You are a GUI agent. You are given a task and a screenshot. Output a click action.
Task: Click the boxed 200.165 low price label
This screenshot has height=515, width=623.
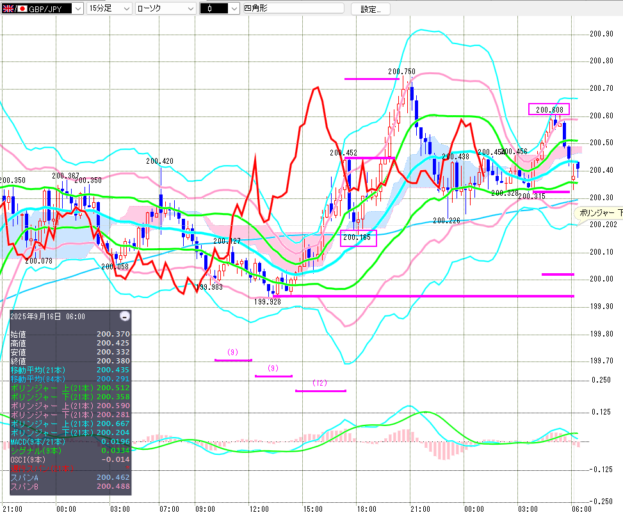tap(358, 237)
